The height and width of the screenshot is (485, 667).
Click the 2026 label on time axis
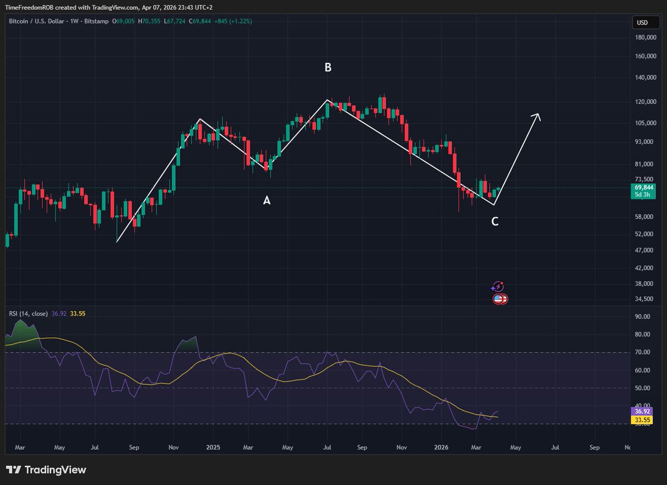click(441, 447)
